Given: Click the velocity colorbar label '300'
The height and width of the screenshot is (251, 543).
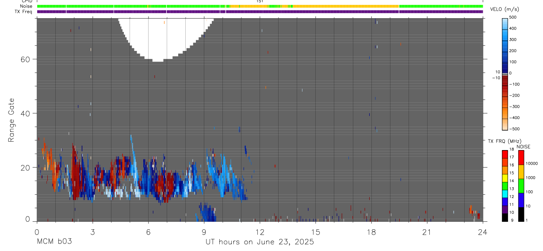Looking at the screenshot, I should [x=513, y=39].
